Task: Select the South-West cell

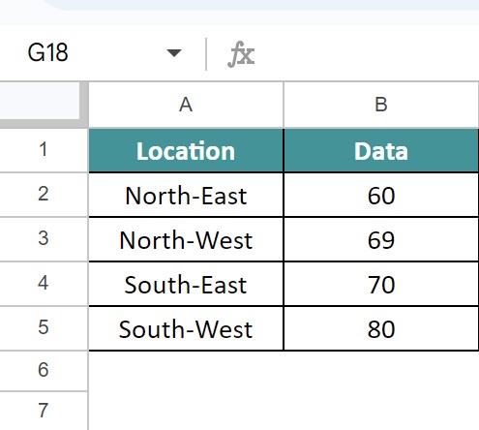Action: point(186,328)
